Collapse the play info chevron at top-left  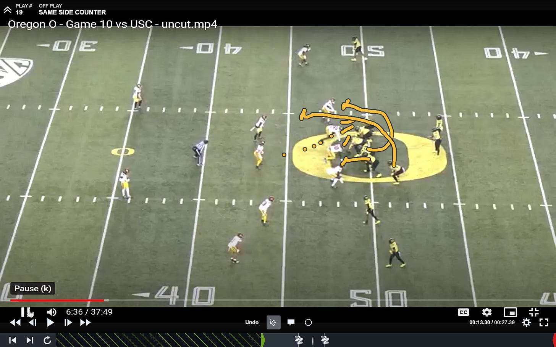click(7, 10)
